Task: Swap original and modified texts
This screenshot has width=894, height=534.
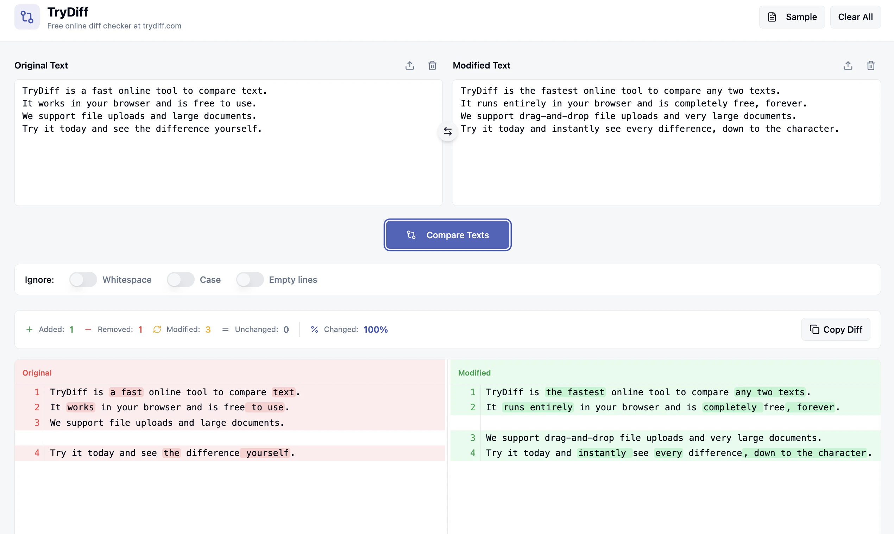Action: pos(447,131)
